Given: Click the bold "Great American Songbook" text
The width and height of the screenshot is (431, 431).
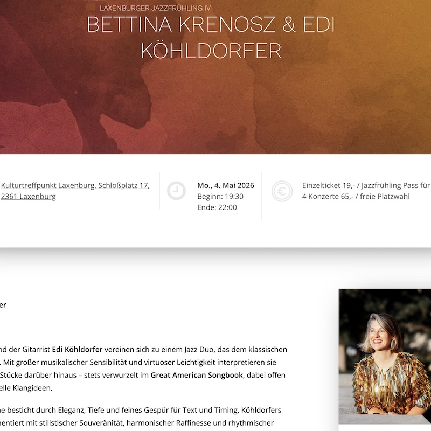Looking at the screenshot, I should pyautogui.click(x=197, y=375).
